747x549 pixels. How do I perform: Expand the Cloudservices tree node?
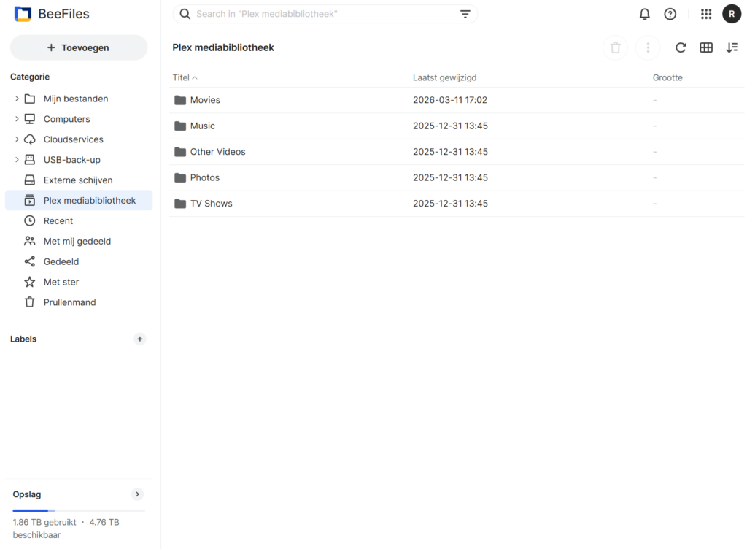(x=17, y=139)
